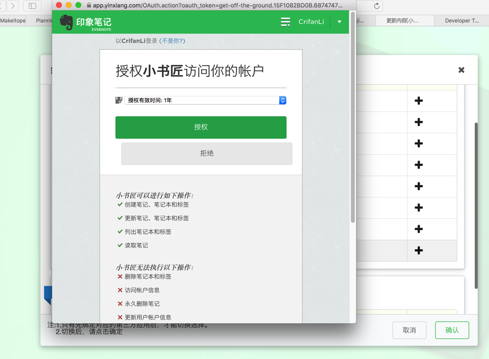This screenshot has width=489, height=359.
Task: Click the '访问帐户信息' restriction line
Action: [x=142, y=290]
